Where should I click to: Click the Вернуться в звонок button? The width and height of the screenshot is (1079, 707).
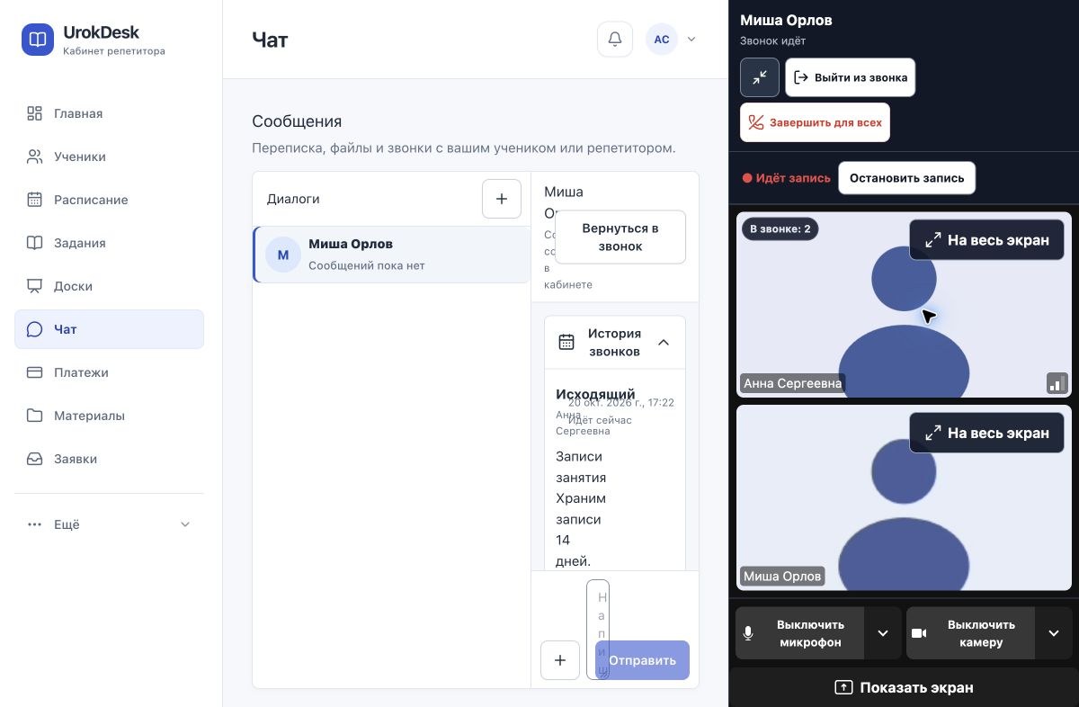(620, 237)
